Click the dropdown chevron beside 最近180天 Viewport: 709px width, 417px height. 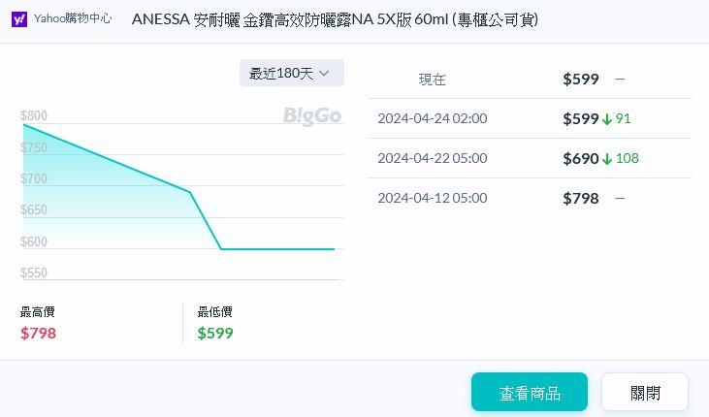324,73
